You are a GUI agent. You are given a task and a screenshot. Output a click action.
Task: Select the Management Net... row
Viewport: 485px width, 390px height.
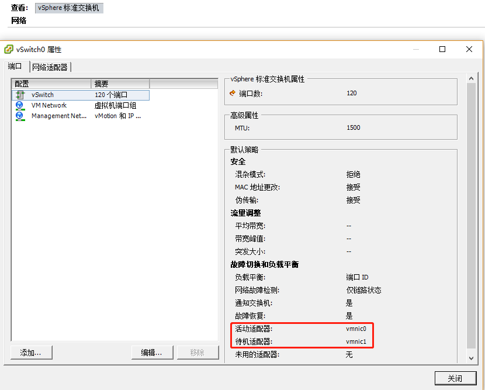click(81, 116)
